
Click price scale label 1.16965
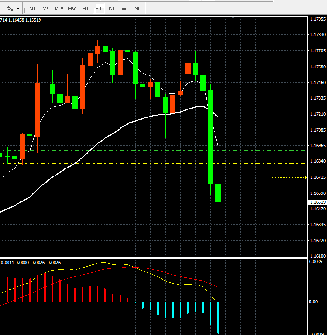click(318, 145)
